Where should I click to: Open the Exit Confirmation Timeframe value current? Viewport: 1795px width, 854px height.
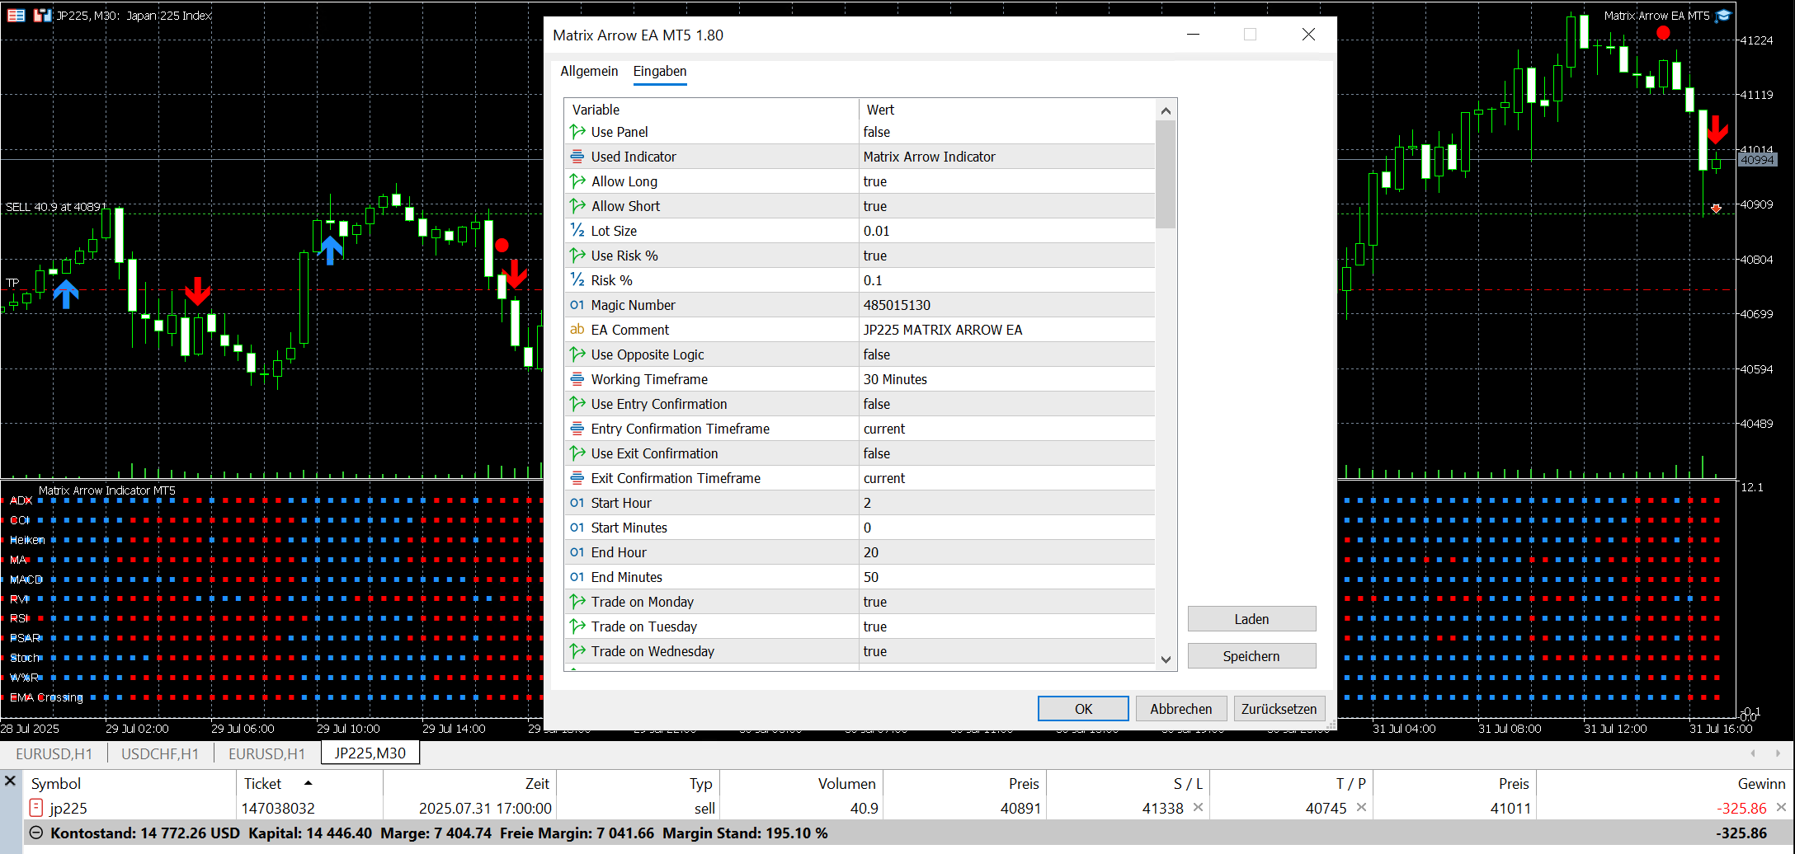[1007, 478]
